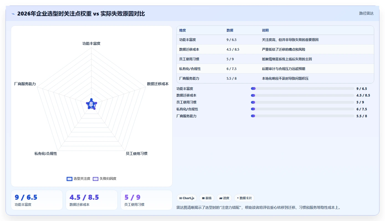Click table value 4.5 / 8.5
This screenshot has width=385, height=221.
(233, 50)
